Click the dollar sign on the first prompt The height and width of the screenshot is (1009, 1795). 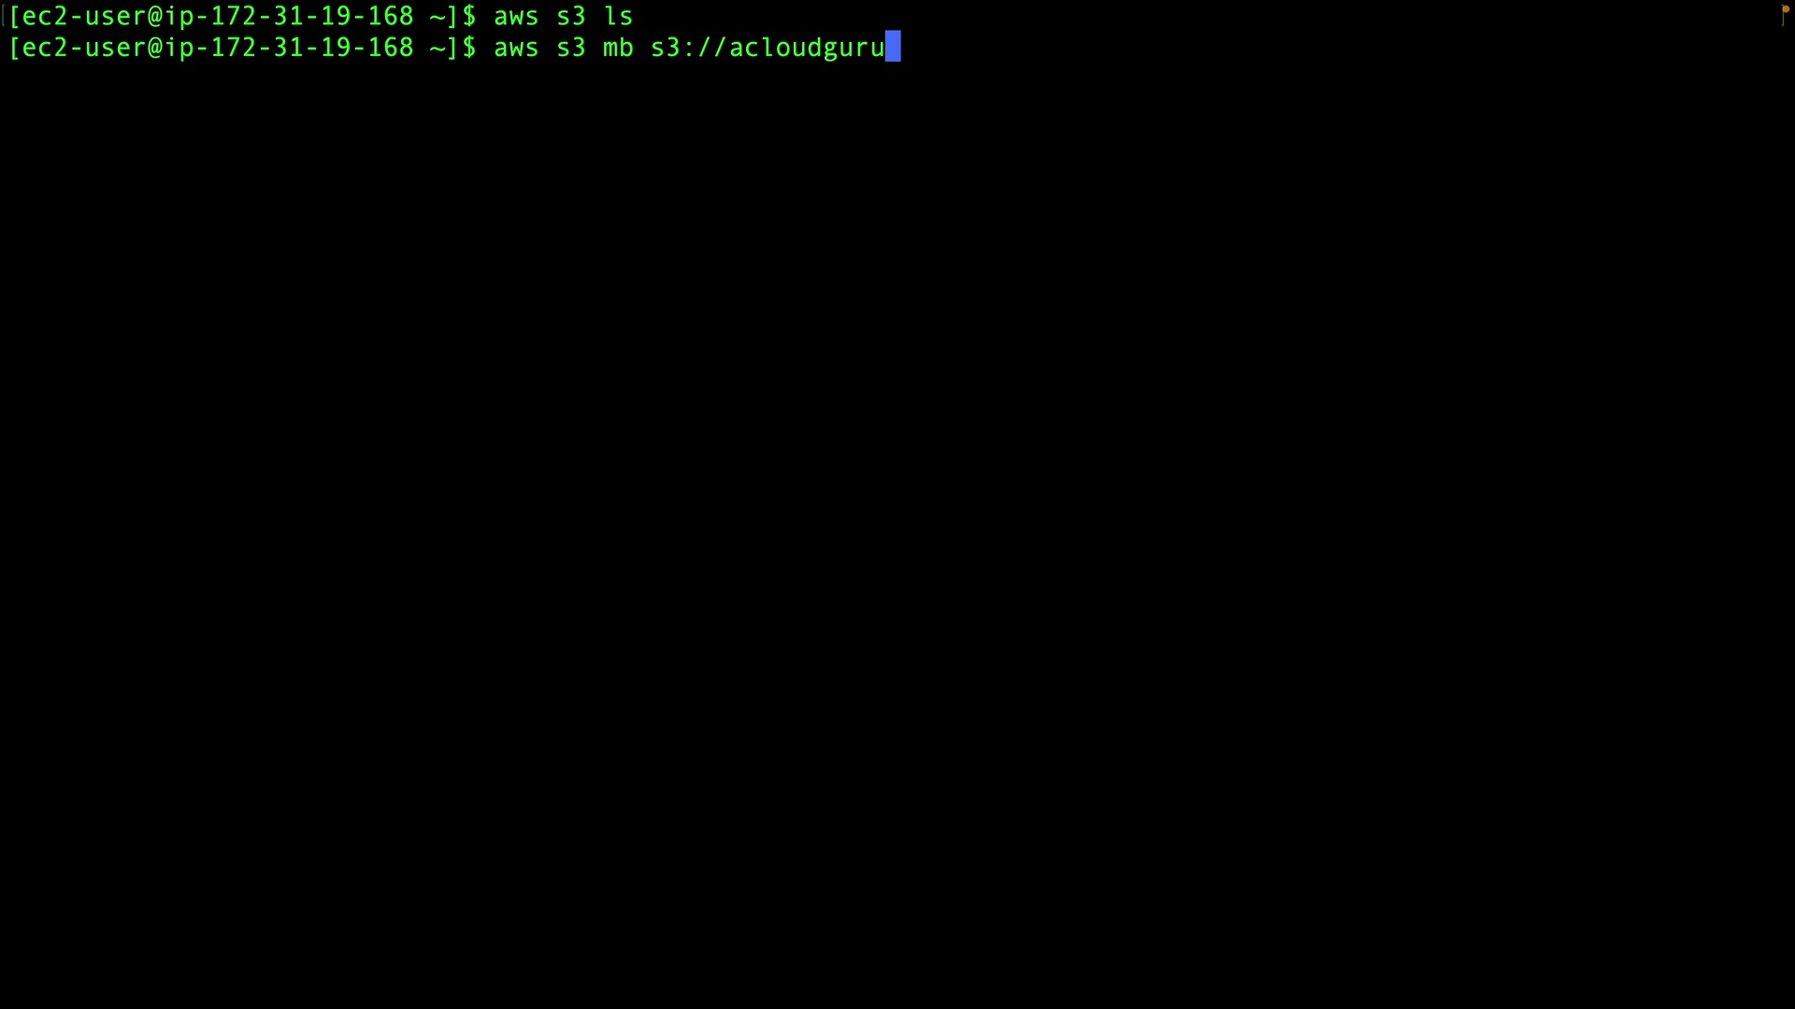[469, 17]
